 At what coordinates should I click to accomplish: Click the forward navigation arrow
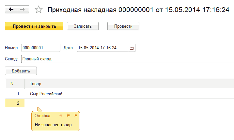(22, 9)
